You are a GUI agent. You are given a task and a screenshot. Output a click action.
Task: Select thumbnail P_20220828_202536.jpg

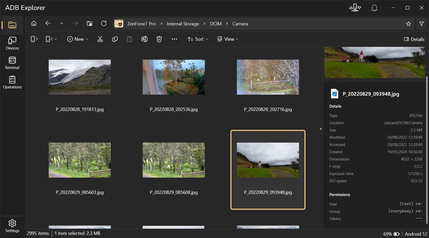click(x=174, y=77)
